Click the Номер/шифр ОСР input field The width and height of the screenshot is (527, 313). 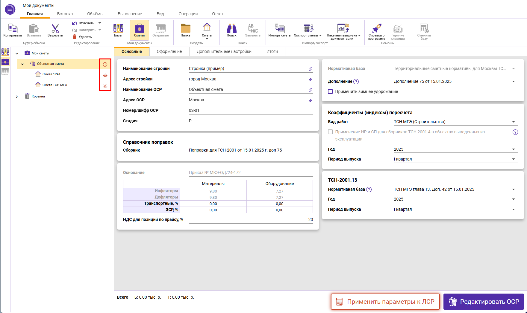[x=250, y=110]
